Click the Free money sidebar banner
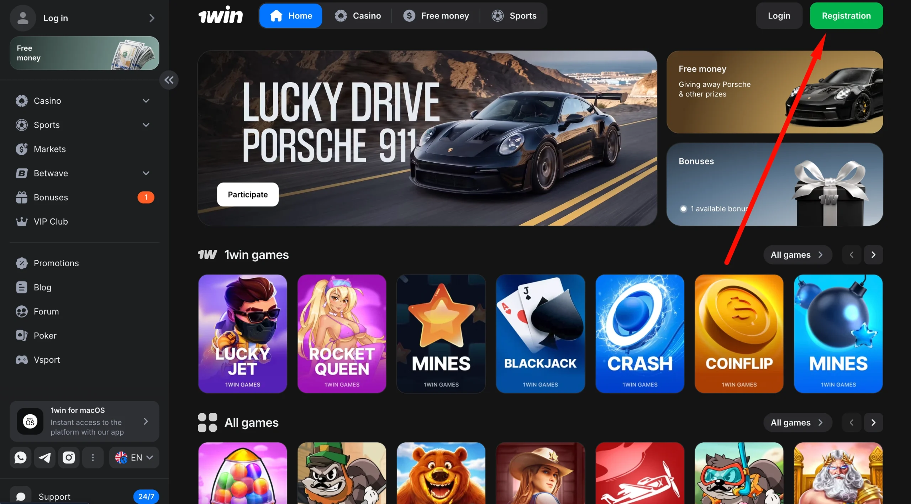911x504 pixels. coord(84,53)
